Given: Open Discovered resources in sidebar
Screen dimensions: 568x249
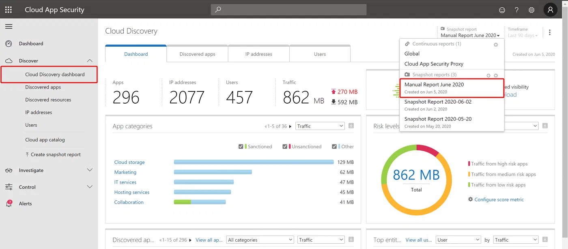Looking at the screenshot, I should coord(48,100).
